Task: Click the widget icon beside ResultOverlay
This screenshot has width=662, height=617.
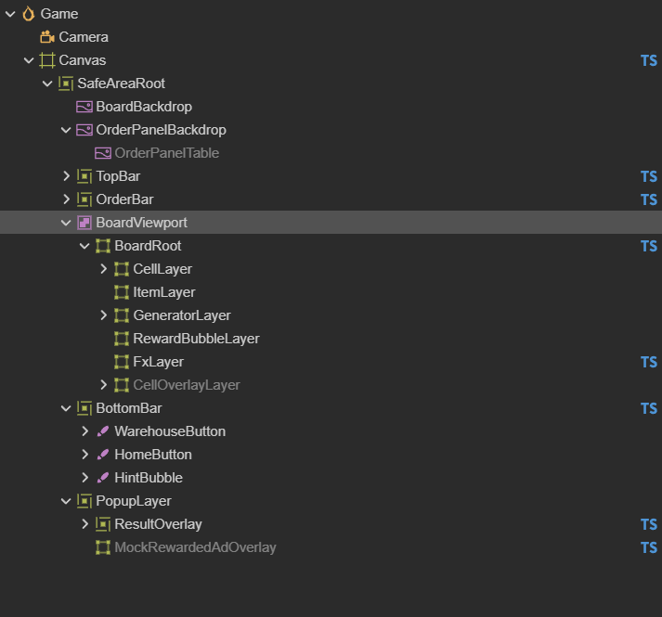Action: pyautogui.click(x=102, y=524)
